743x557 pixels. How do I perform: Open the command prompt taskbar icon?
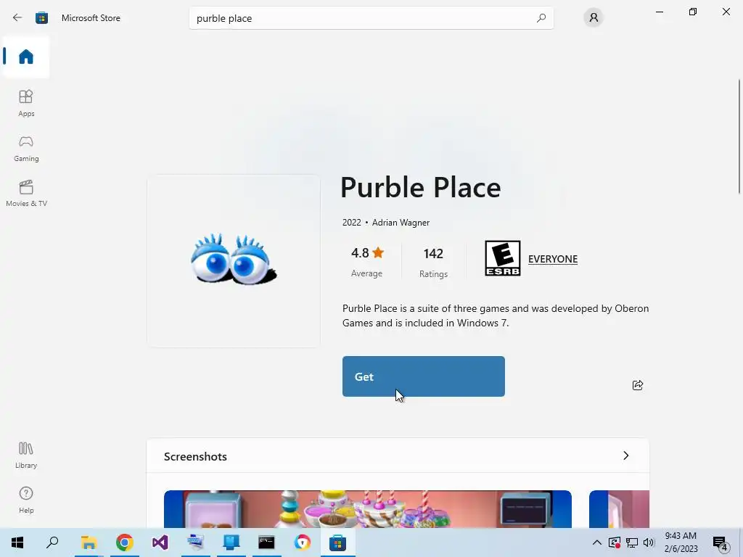(266, 542)
